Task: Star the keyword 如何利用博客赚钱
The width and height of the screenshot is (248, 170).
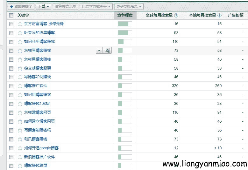Action: pos(20,42)
